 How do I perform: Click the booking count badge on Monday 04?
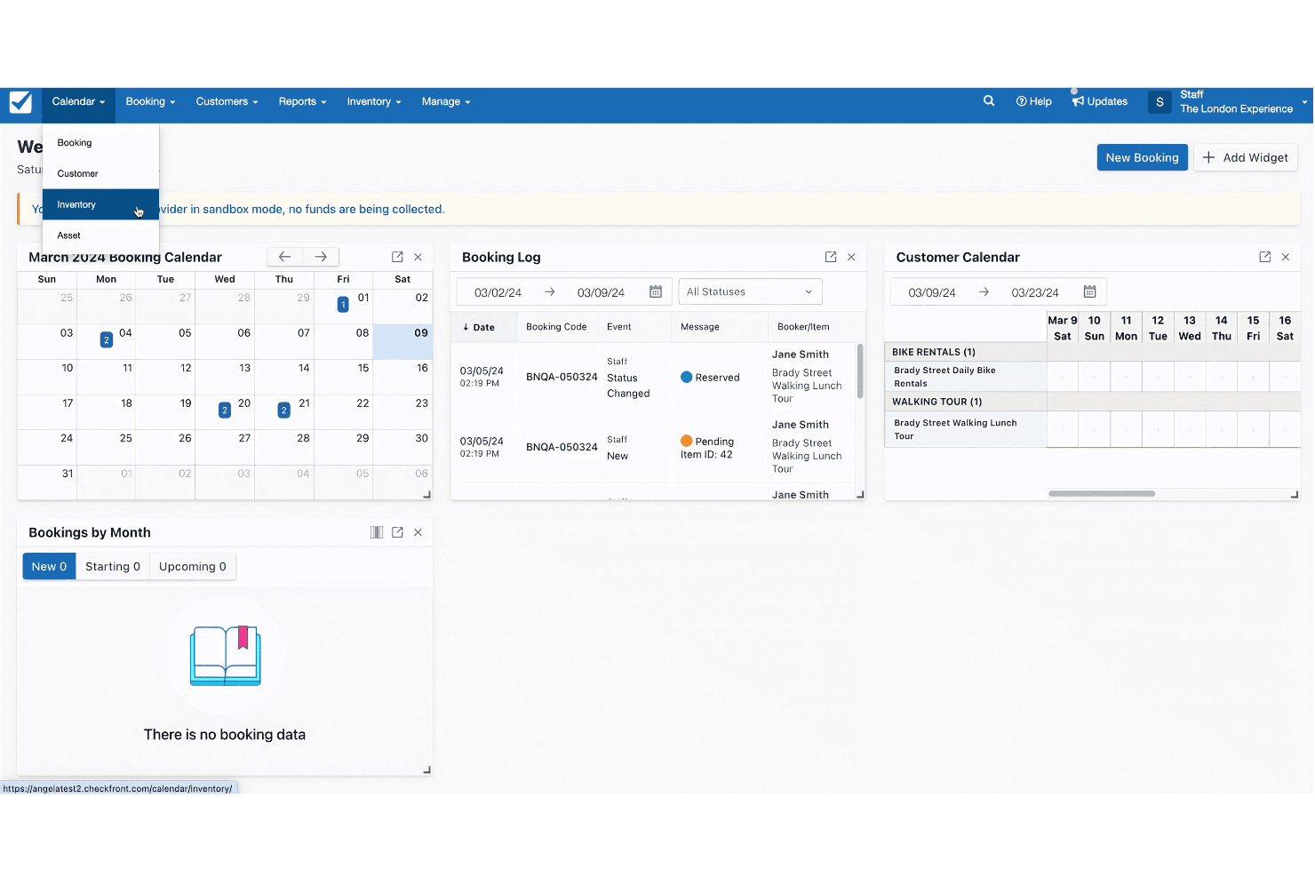pos(107,339)
